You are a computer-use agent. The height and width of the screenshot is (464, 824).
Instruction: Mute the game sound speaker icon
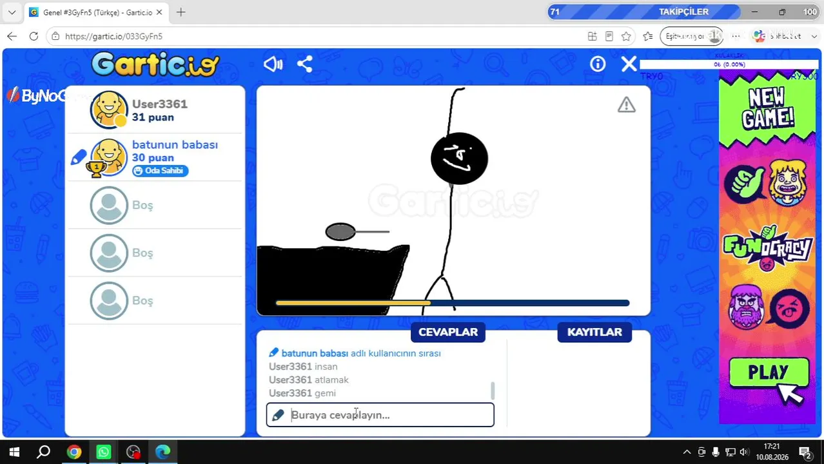[x=273, y=64]
